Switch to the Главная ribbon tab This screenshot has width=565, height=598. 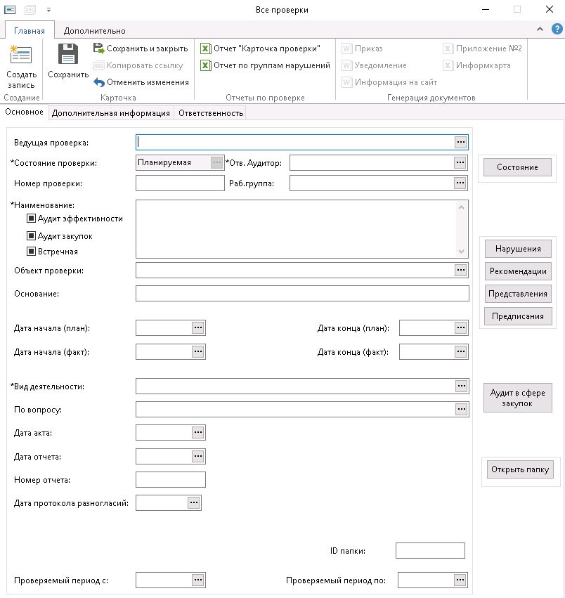click(30, 30)
